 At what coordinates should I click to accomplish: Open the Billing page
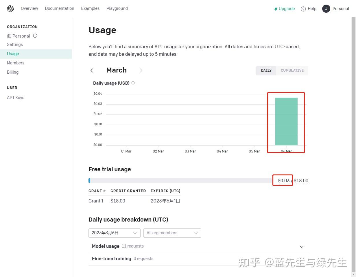point(13,72)
